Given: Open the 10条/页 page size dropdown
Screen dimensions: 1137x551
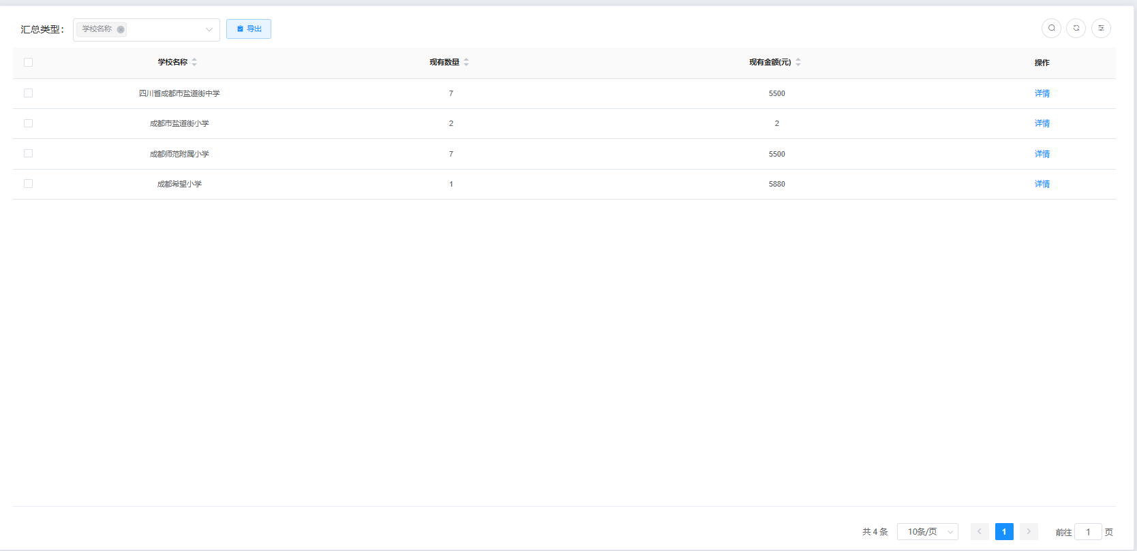Looking at the screenshot, I should 927,532.
